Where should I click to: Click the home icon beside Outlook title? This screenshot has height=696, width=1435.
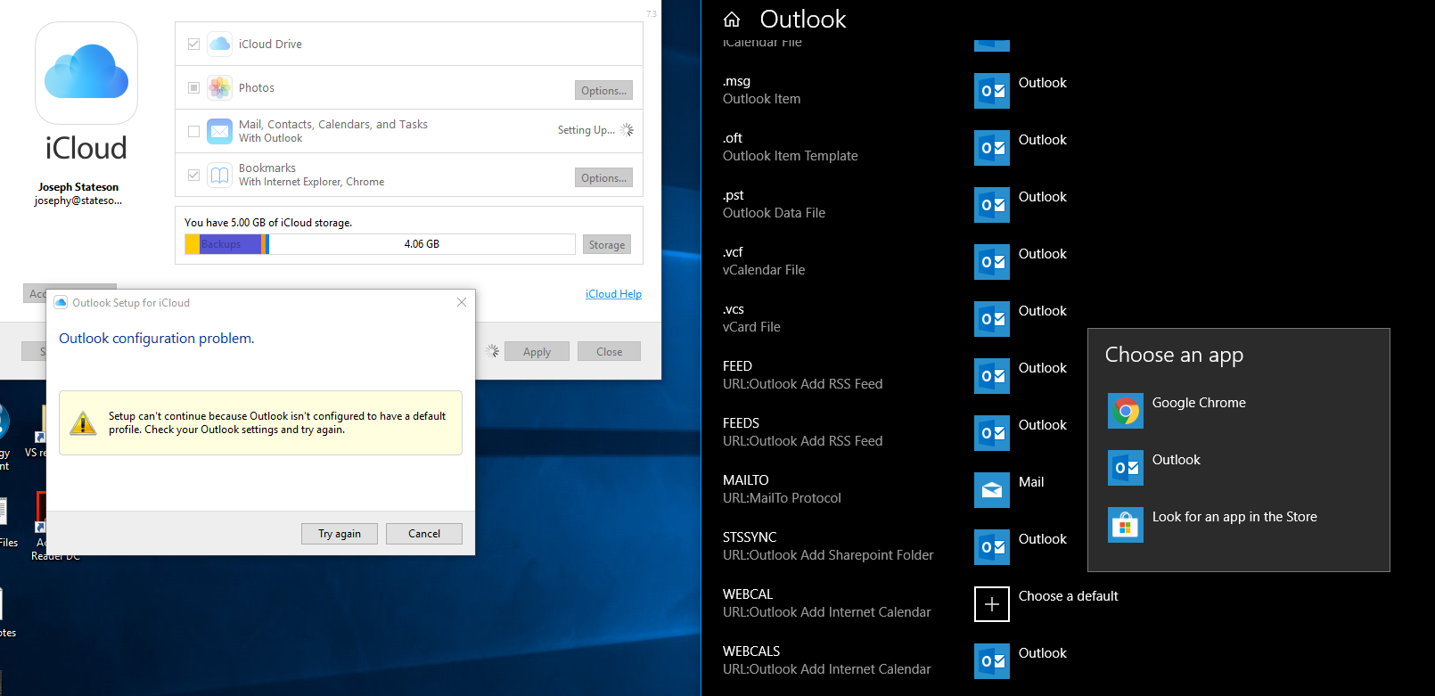[x=732, y=20]
